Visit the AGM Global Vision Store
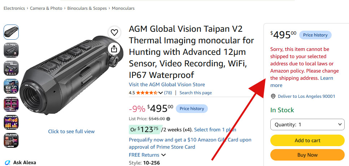The height and width of the screenshot is (166, 349). coord(167,84)
